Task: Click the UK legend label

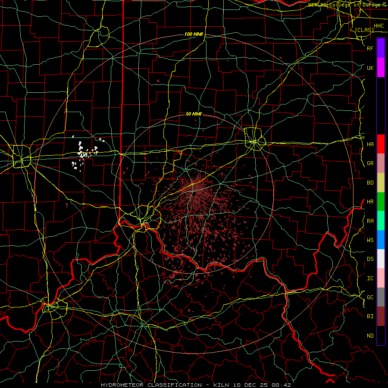Action: pyautogui.click(x=370, y=68)
